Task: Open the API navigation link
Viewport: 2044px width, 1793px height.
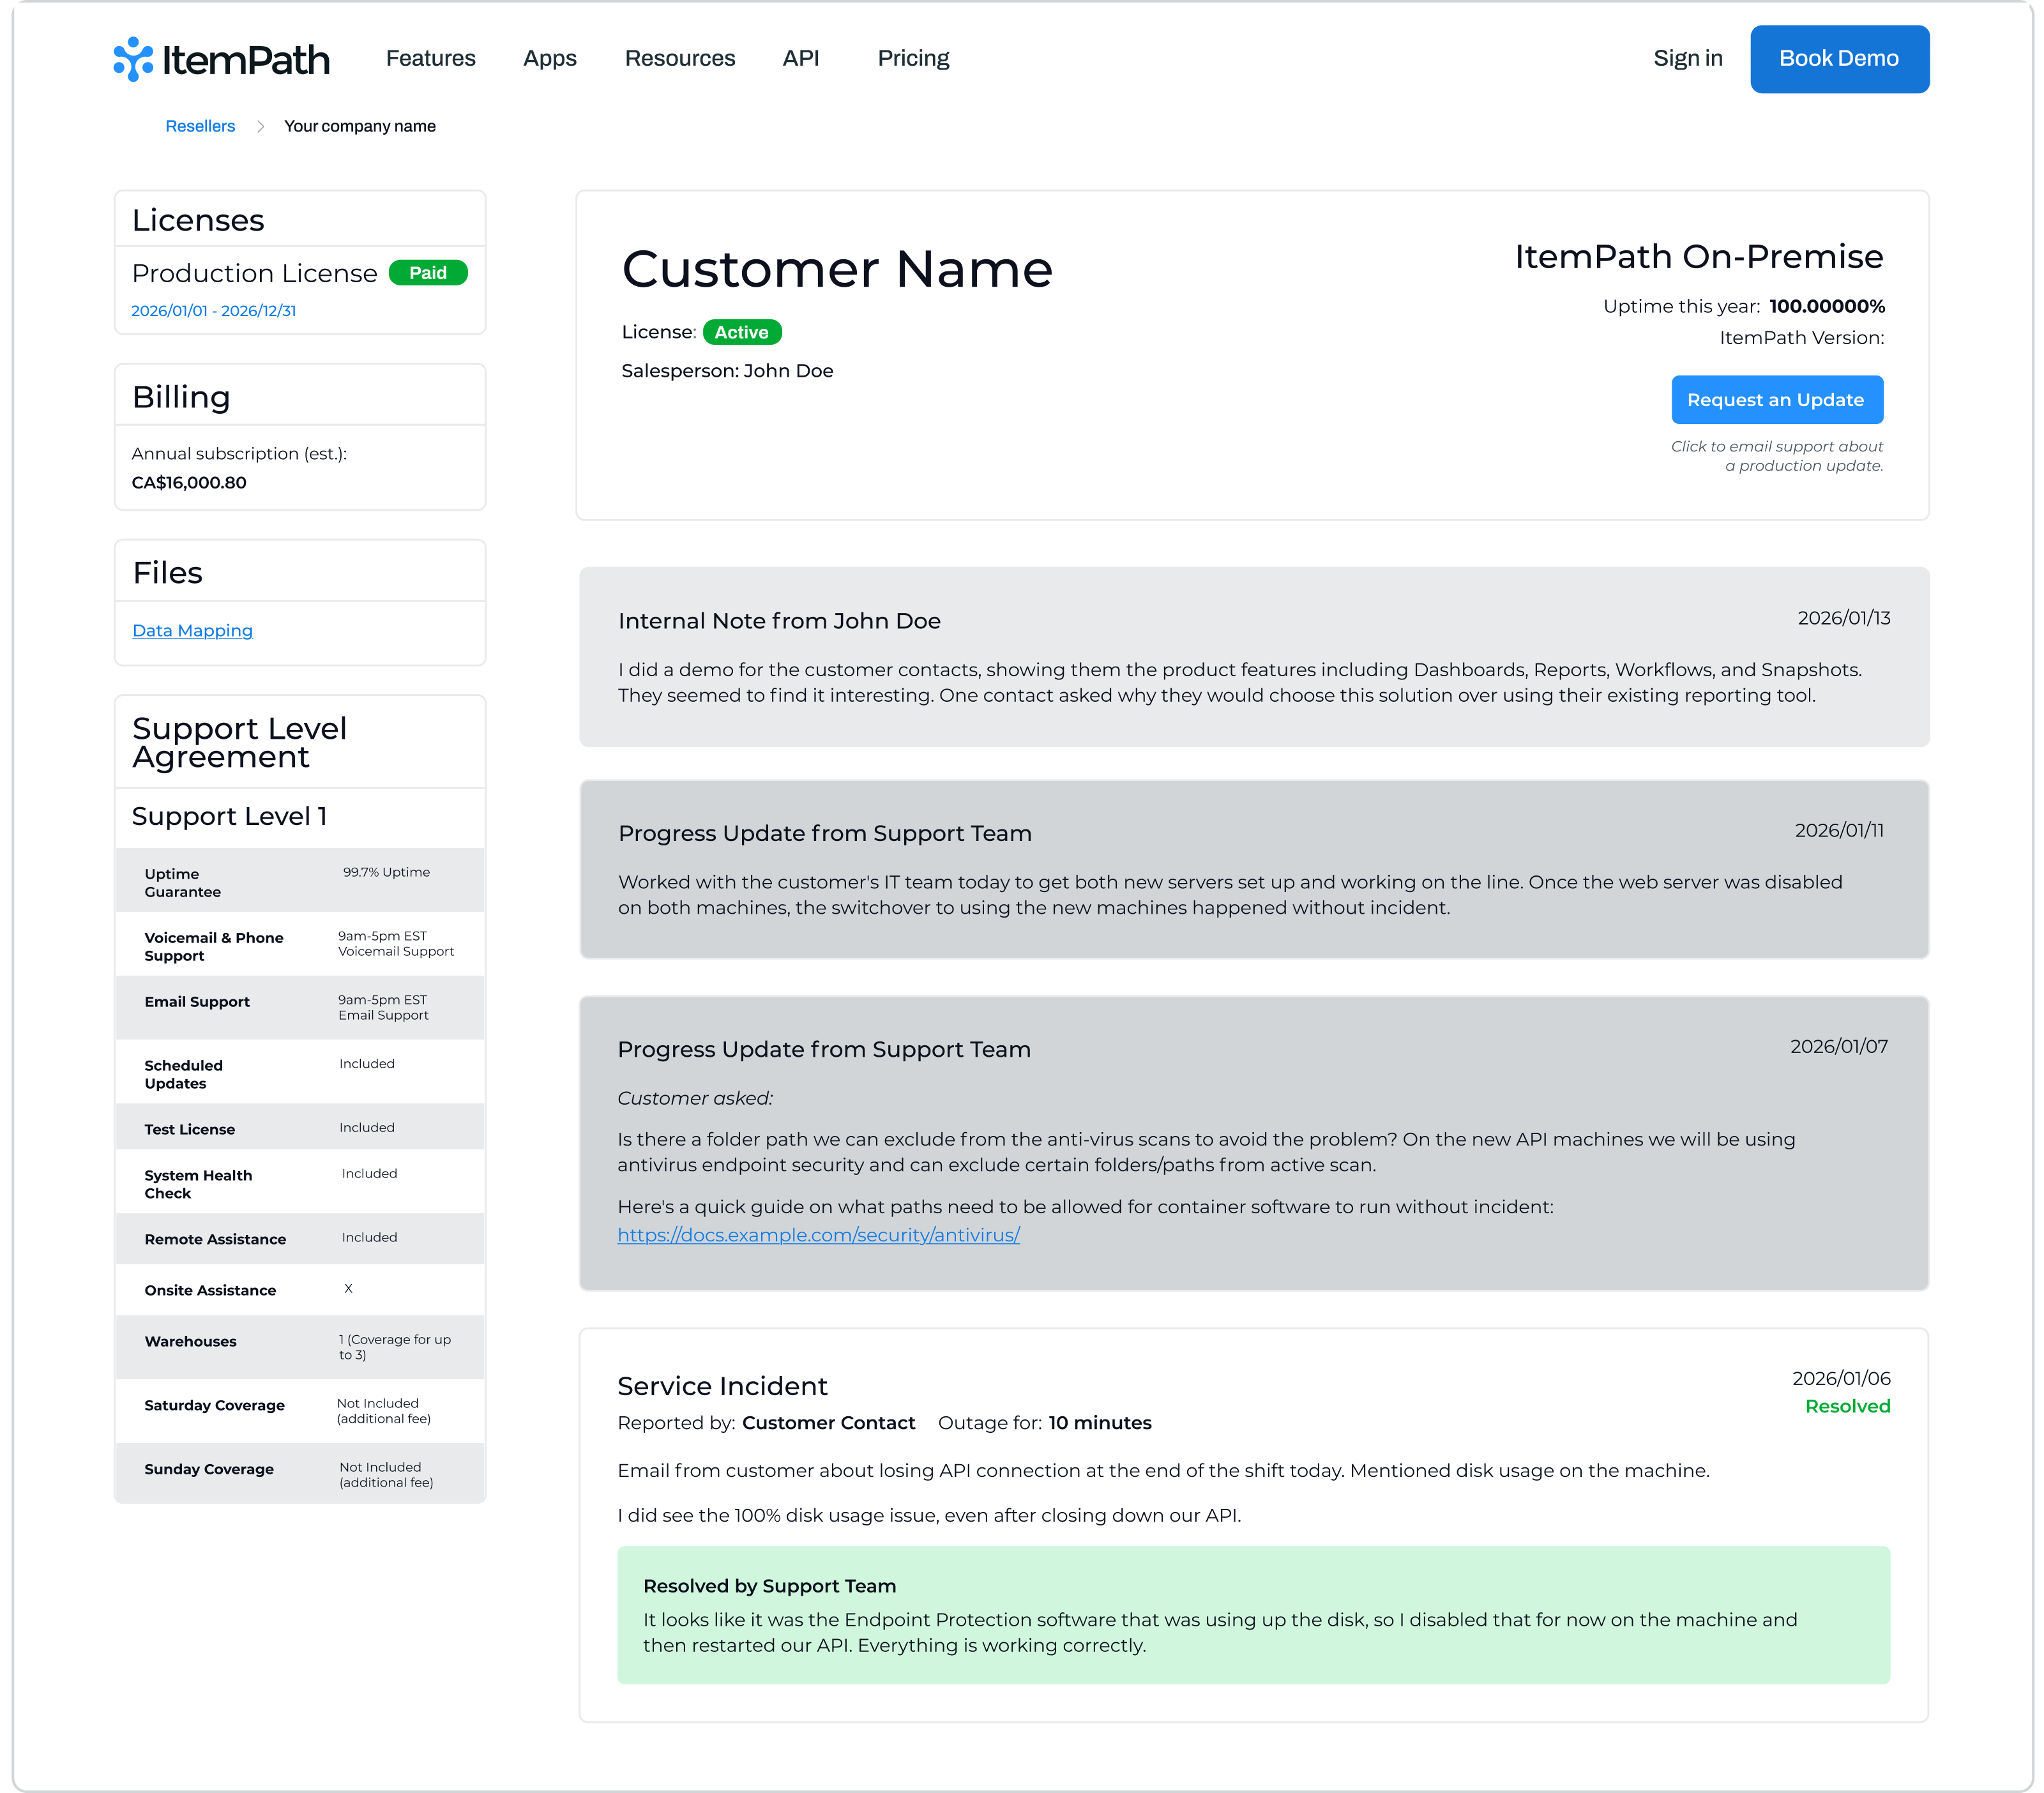Action: [800, 58]
